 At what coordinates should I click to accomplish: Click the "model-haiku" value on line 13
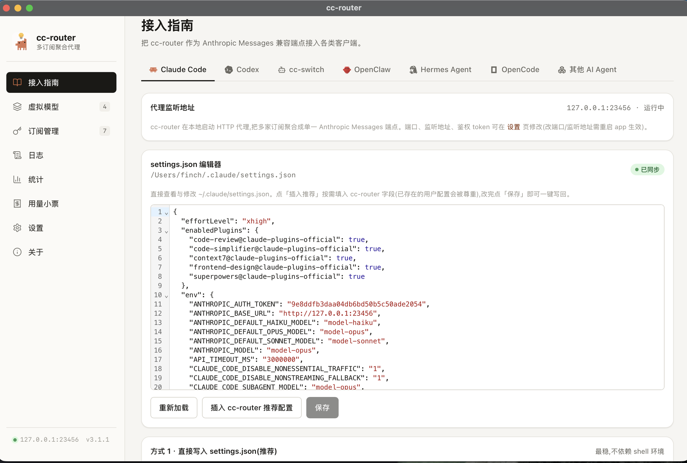[x=350, y=323]
